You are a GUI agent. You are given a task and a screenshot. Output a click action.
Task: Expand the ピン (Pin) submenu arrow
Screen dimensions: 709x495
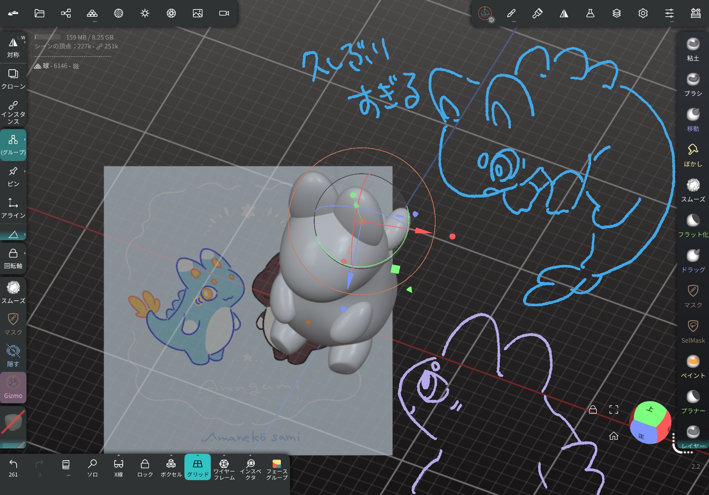tap(25, 171)
